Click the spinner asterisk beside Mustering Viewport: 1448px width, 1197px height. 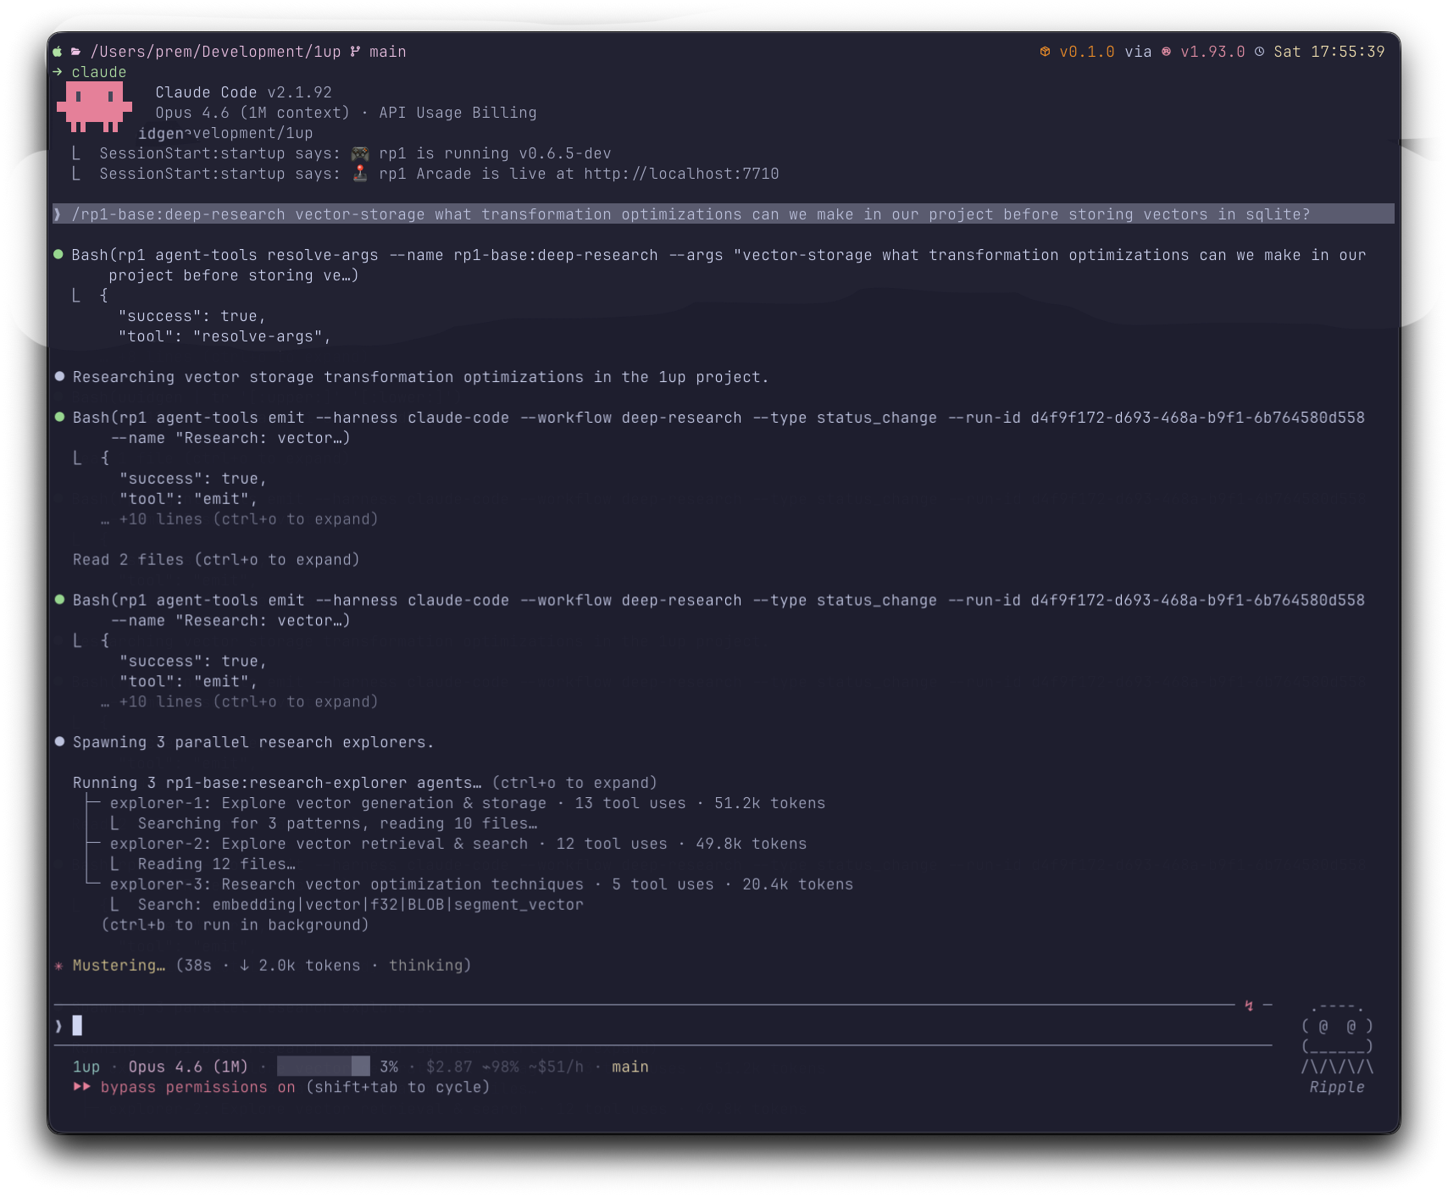58,966
